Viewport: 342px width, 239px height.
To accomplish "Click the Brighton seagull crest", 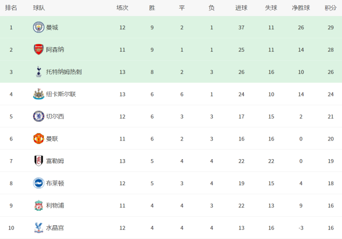I will [38, 183].
